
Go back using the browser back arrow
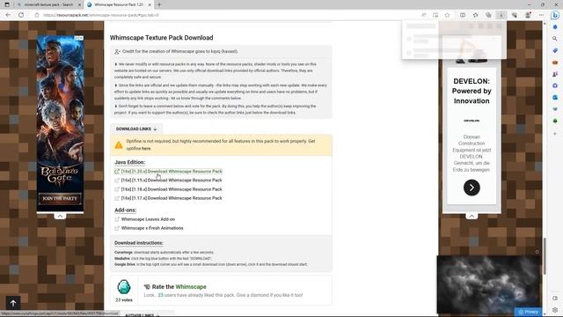click(x=8, y=15)
